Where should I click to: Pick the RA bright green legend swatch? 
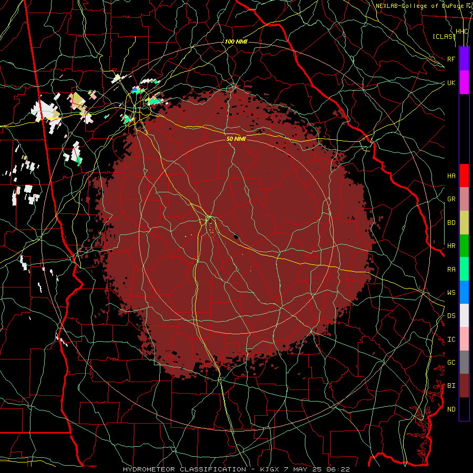coord(464,269)
